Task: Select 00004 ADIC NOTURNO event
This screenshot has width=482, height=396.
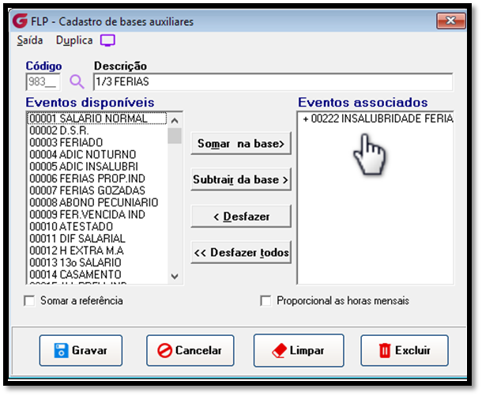Action: (x=97, y=154)
